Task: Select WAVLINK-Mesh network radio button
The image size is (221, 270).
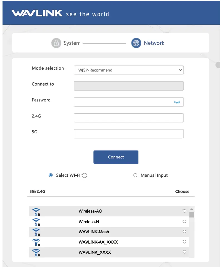Action: tap(184, 232)
